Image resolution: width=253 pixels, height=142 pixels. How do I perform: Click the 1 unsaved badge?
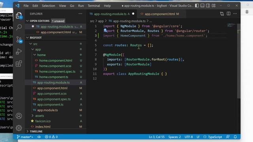point(58,21)
